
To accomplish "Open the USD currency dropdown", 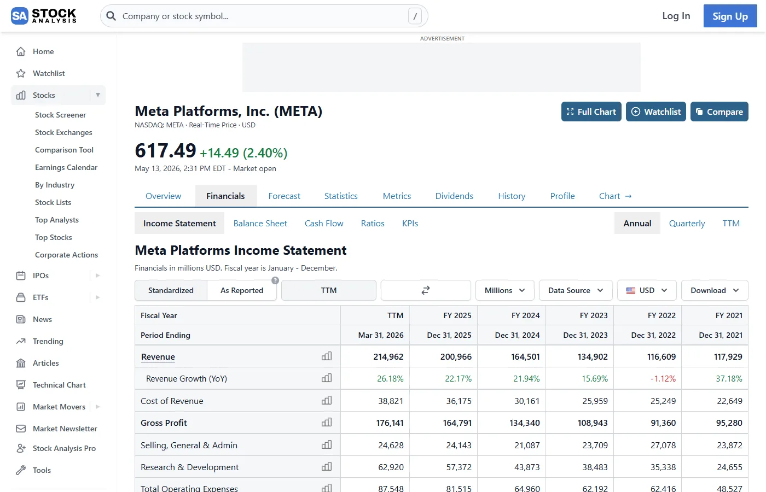I will point(647,290).
